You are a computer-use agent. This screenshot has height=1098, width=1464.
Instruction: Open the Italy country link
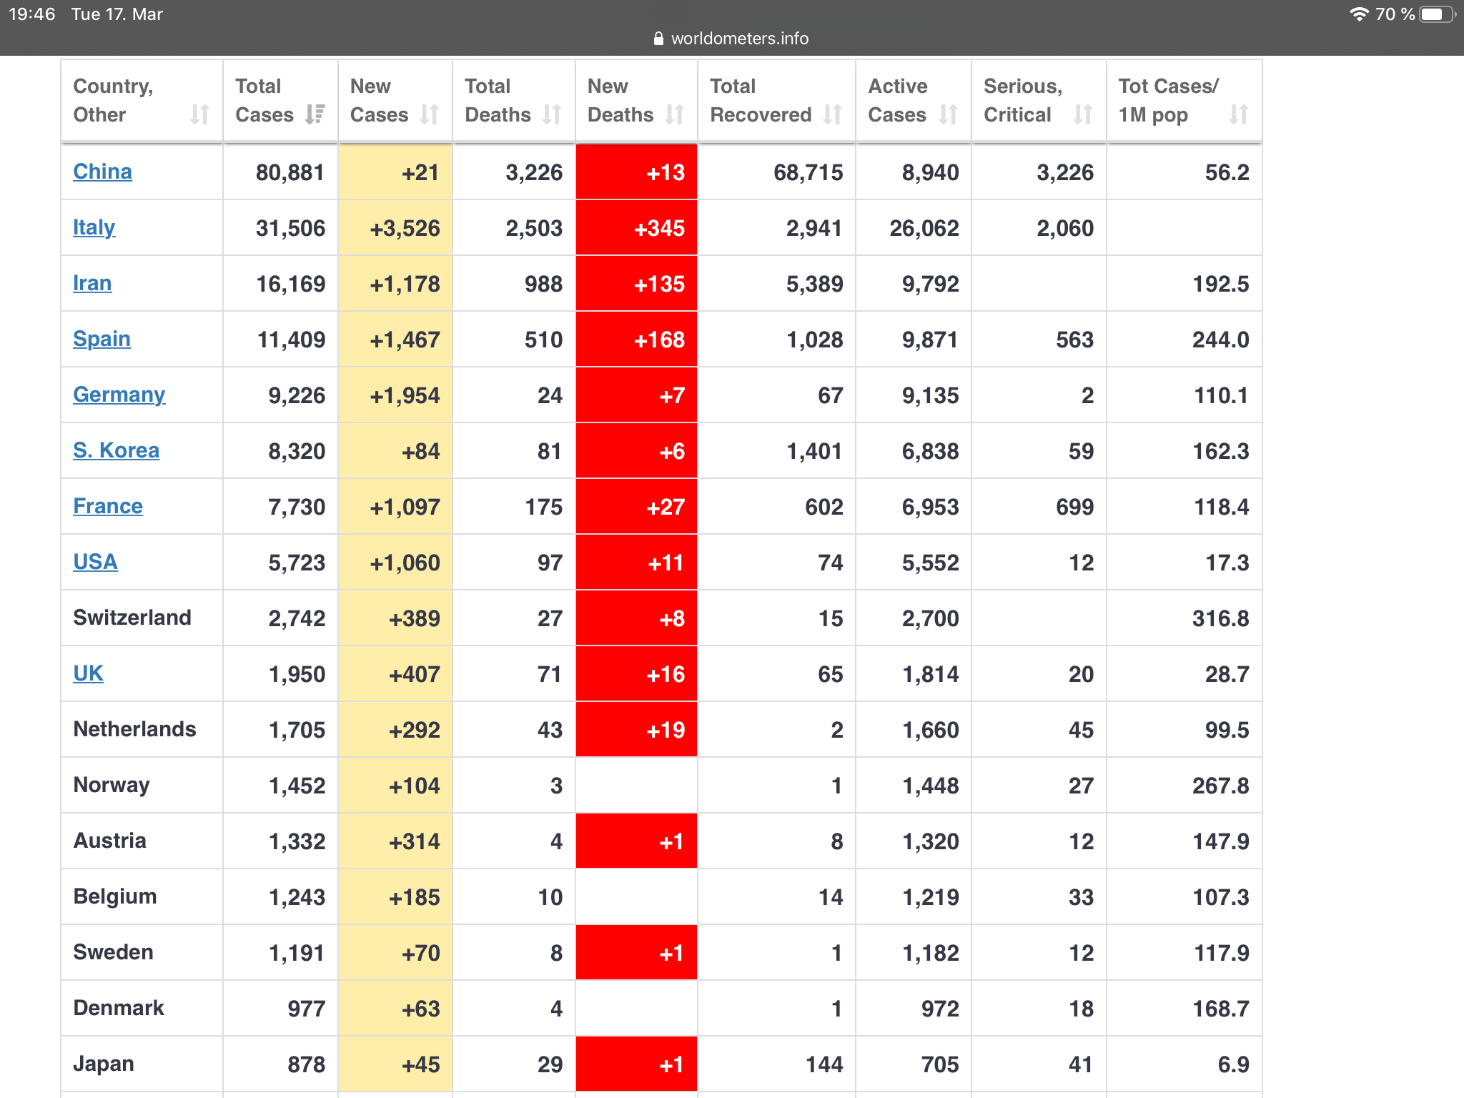click(x=94, y=227)
